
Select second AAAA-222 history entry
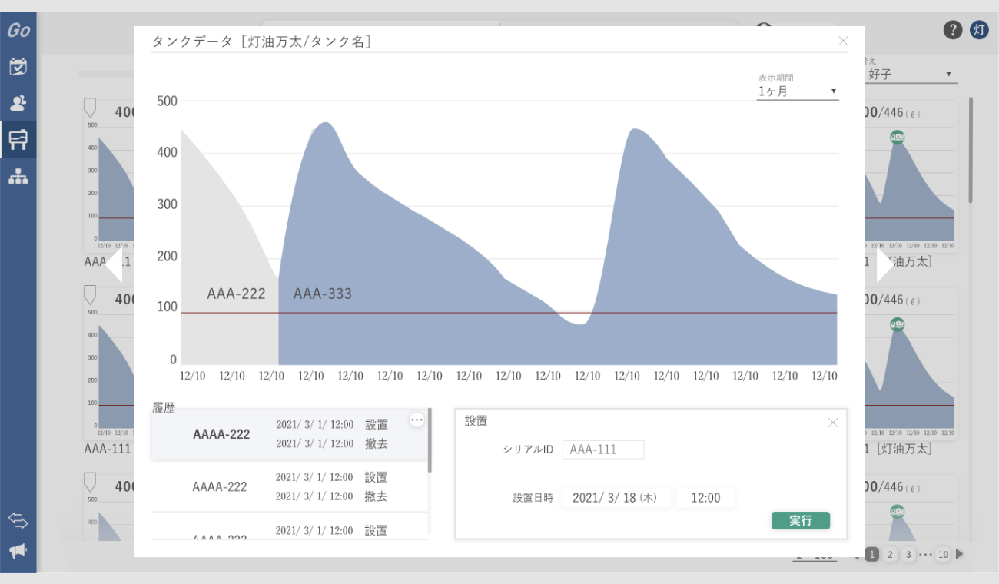point(289,486)
